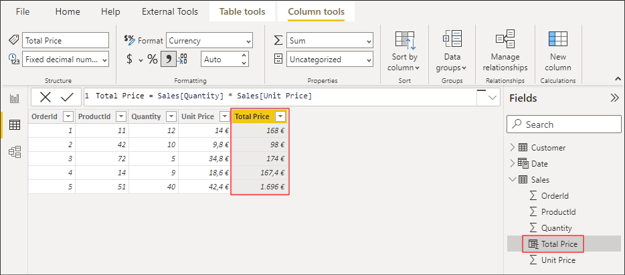Select the OrderId field in Sales

tap(555, 195)
